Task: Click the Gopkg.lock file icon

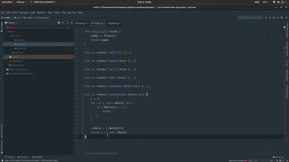Action: point(10,61)
